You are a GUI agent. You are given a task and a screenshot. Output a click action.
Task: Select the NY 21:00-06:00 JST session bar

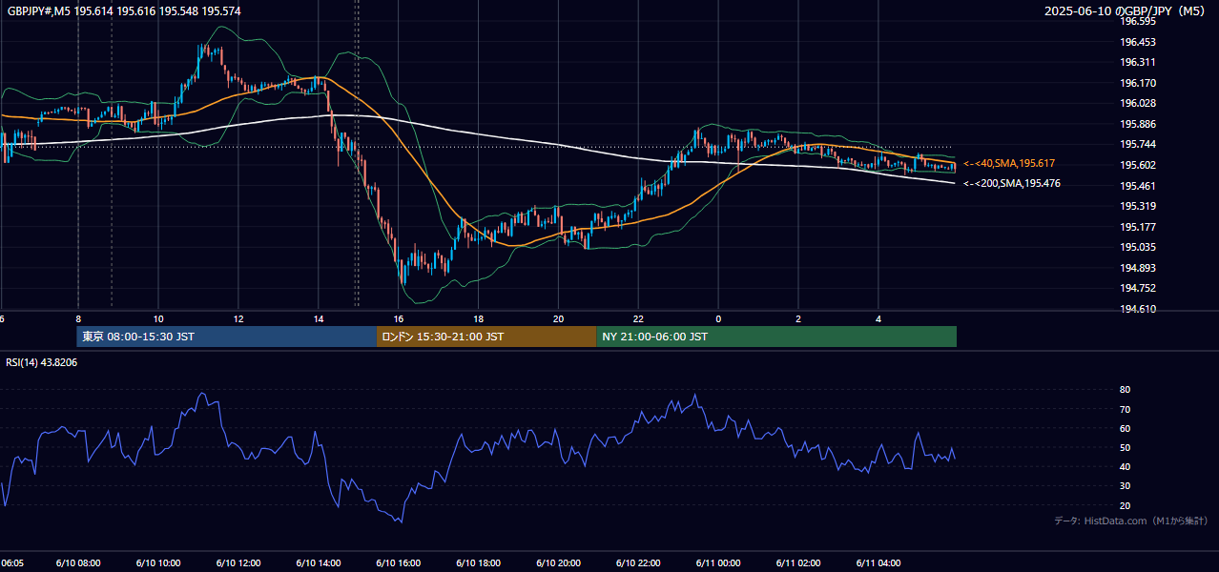(776, 337)
